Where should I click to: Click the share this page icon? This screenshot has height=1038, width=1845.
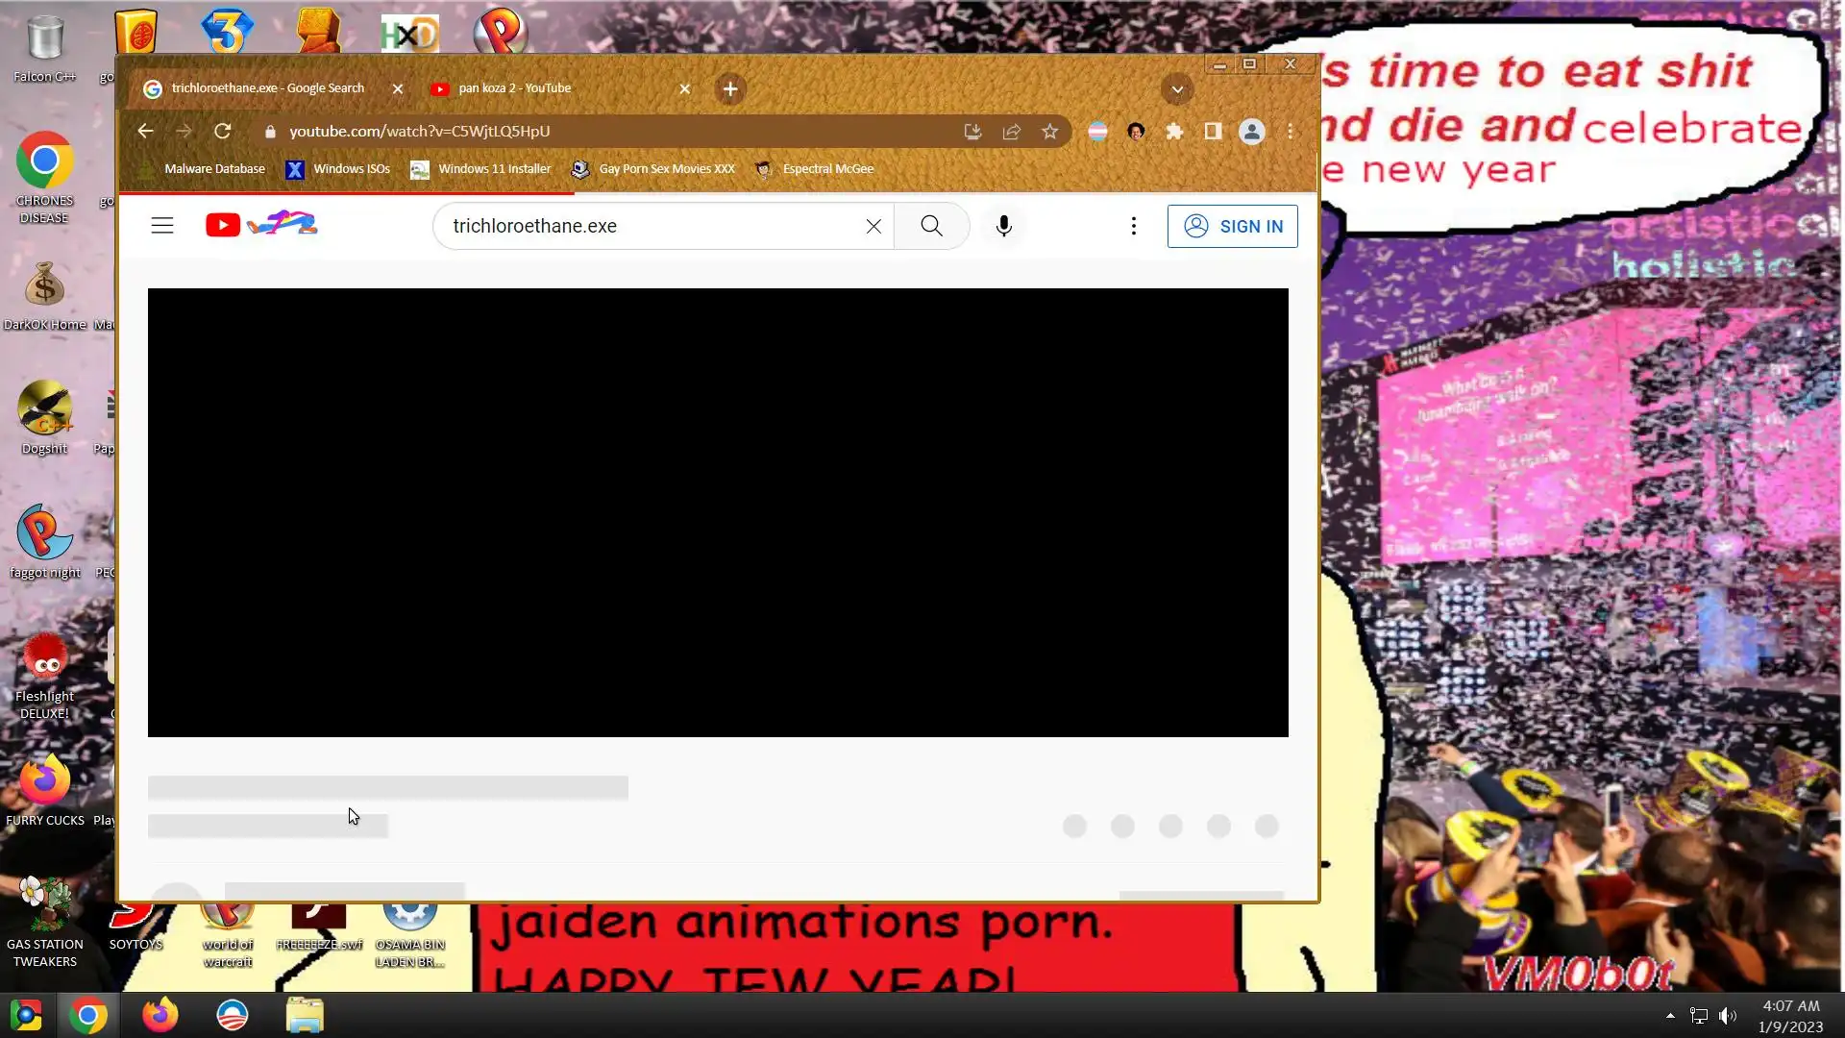click(1011, 132)
